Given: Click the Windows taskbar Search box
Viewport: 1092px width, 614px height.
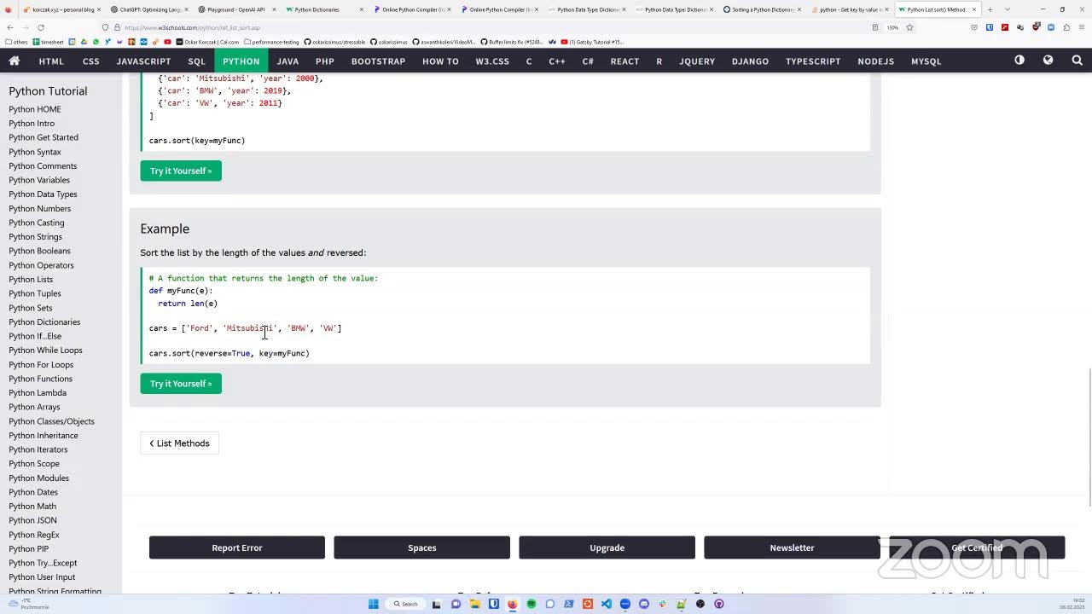Looking at the screenshot, I should [x=405, y=604].
